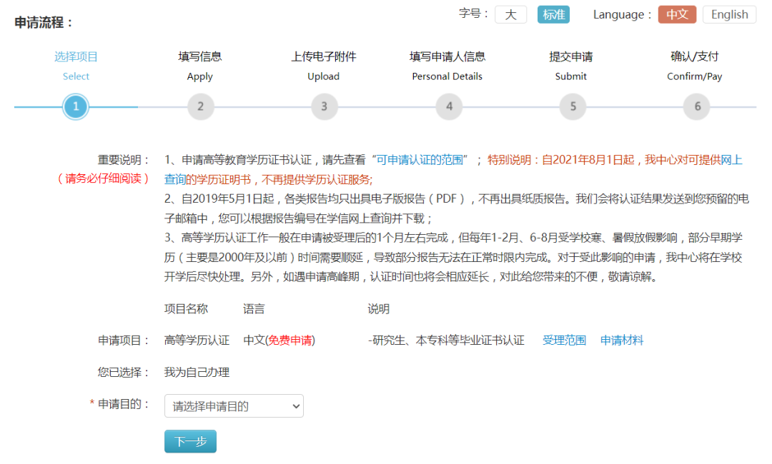Viewport: 772px width, 464px height.
Task: Click the step 6 Confirm/Pay circle
Action: [696, 107]
